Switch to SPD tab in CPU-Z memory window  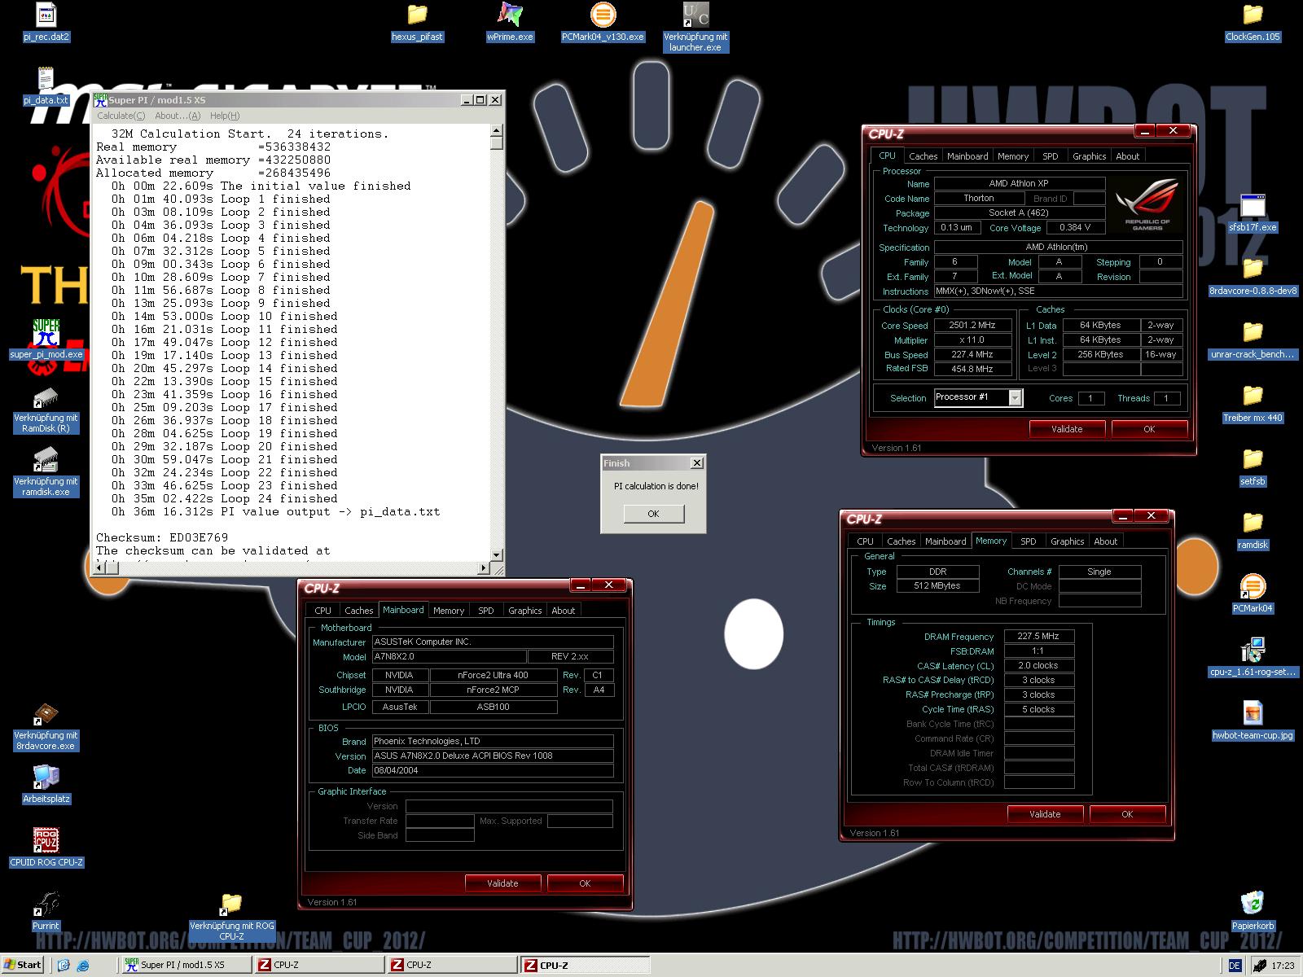pos(1029,541)
